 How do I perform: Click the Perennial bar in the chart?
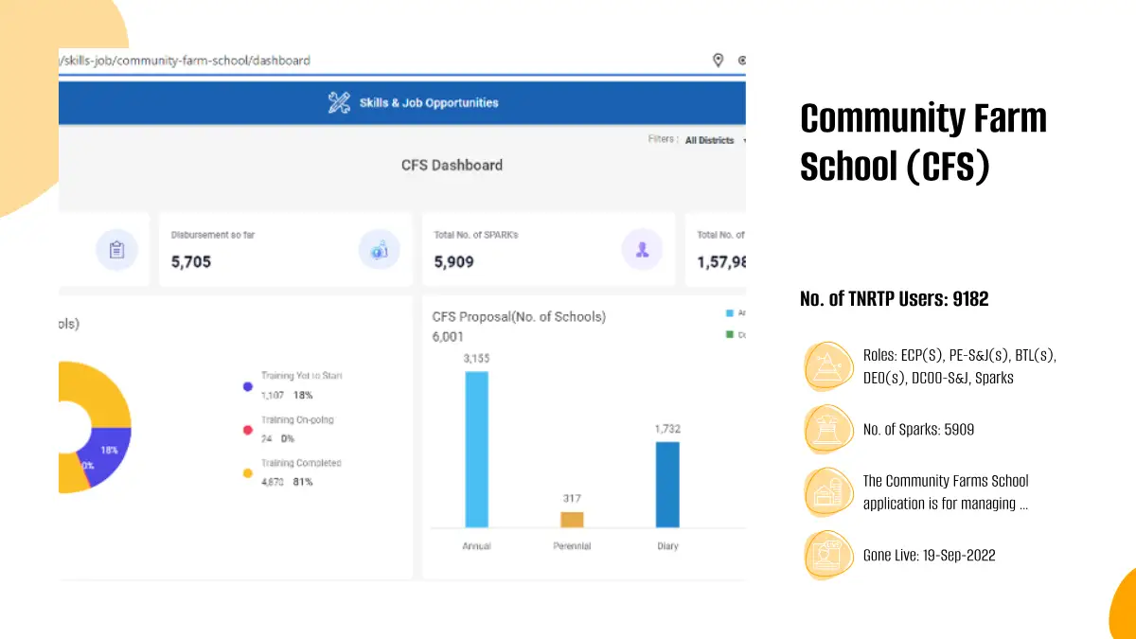pos(572,520)
